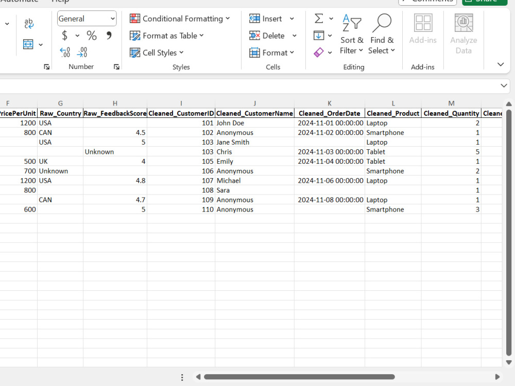515x386 pixels.
Task: Open the Format cells menu
Action: point(271,52)
